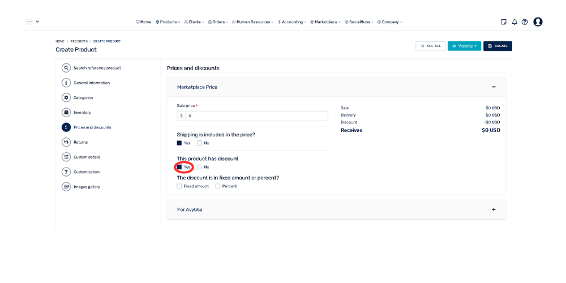Choose the Percent discount checkbox
Screen dimensions: 566x283
pos(218,186)
